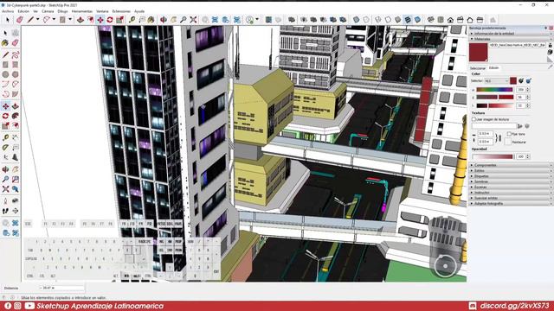Open the Dibujo menu
Image resolution: width=554 pixels, height=311 pixels.
(62, 11)
